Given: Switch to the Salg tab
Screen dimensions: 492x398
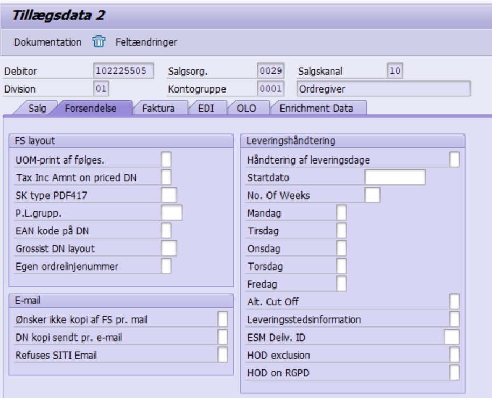Looking at the screenshot, I should [37, 108].
